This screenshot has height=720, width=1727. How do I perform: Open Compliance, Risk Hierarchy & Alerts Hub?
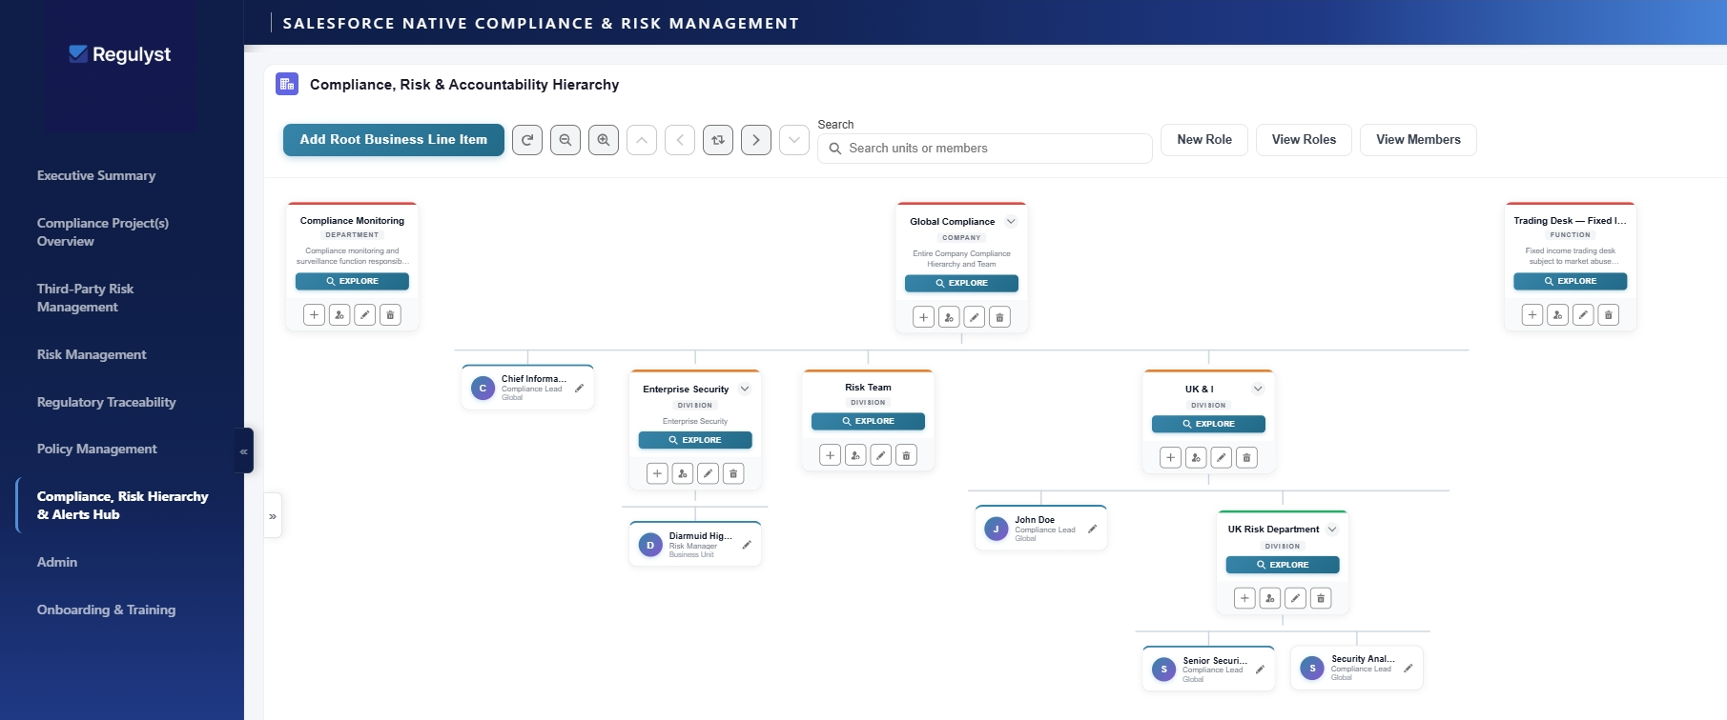click(122, 506)
